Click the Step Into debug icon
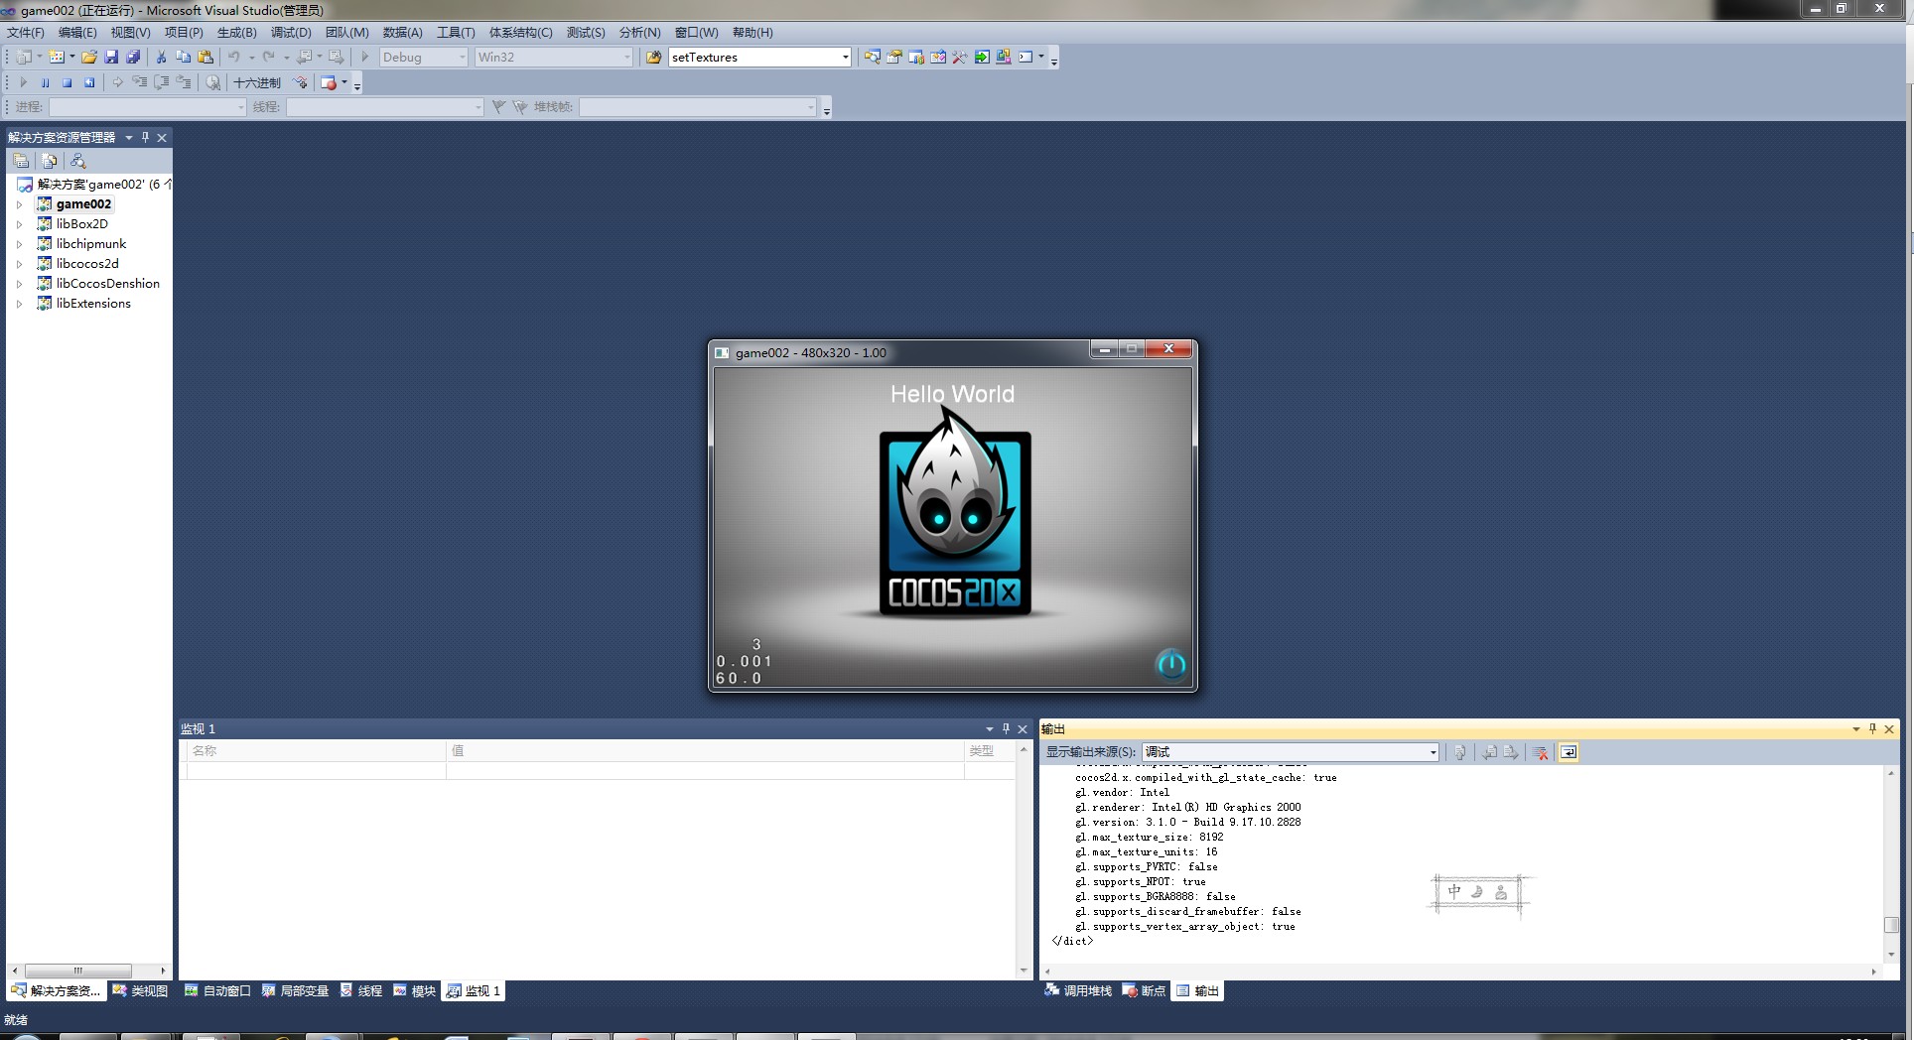This screenshot has height=1040, width=1914. [x=140, y=82]
